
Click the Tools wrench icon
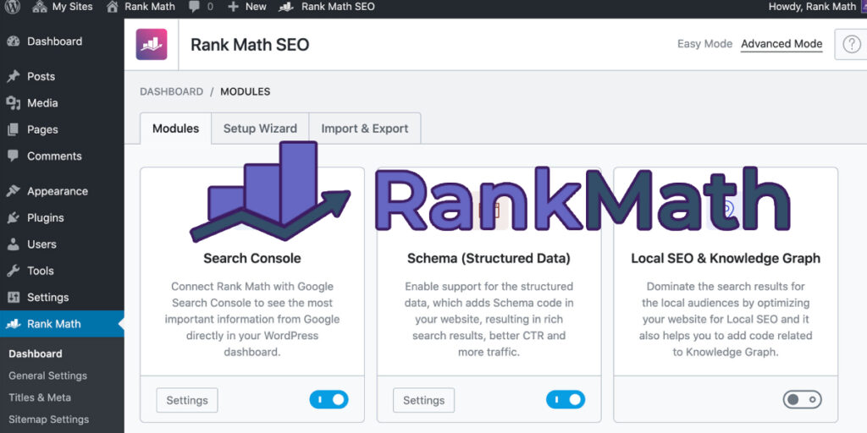14,271
